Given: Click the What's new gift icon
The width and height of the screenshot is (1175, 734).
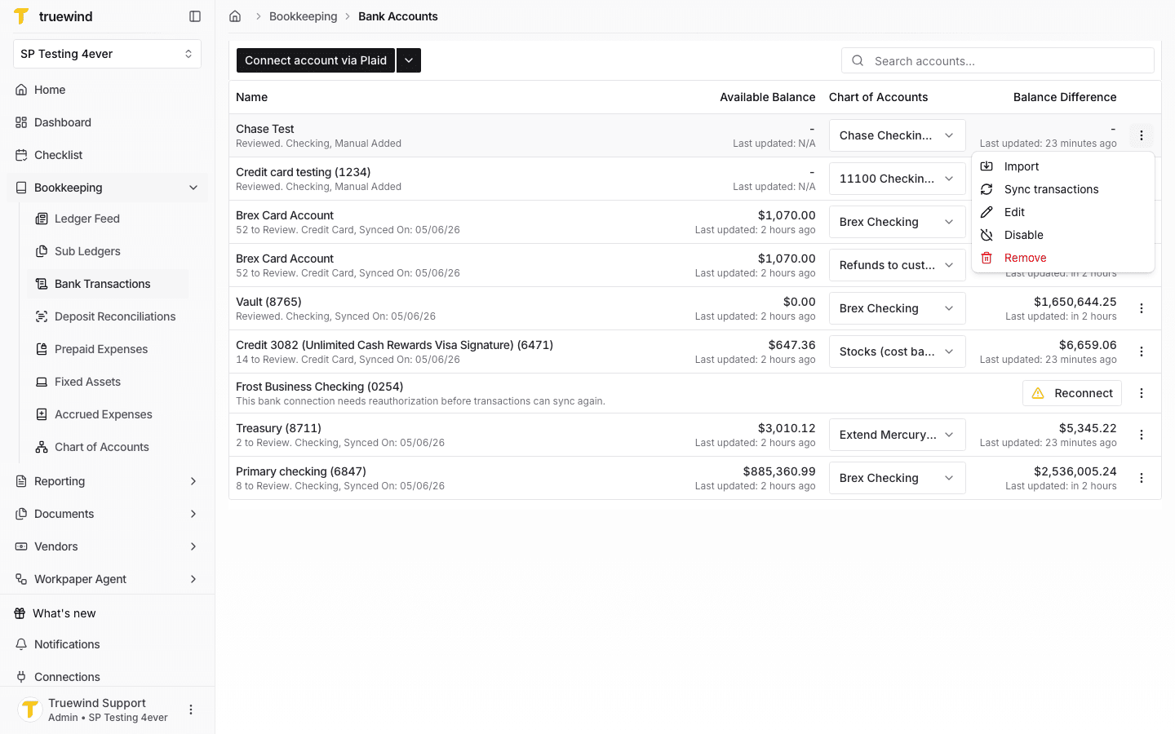Looking at the screenshot, I should (x=20, y=613).
